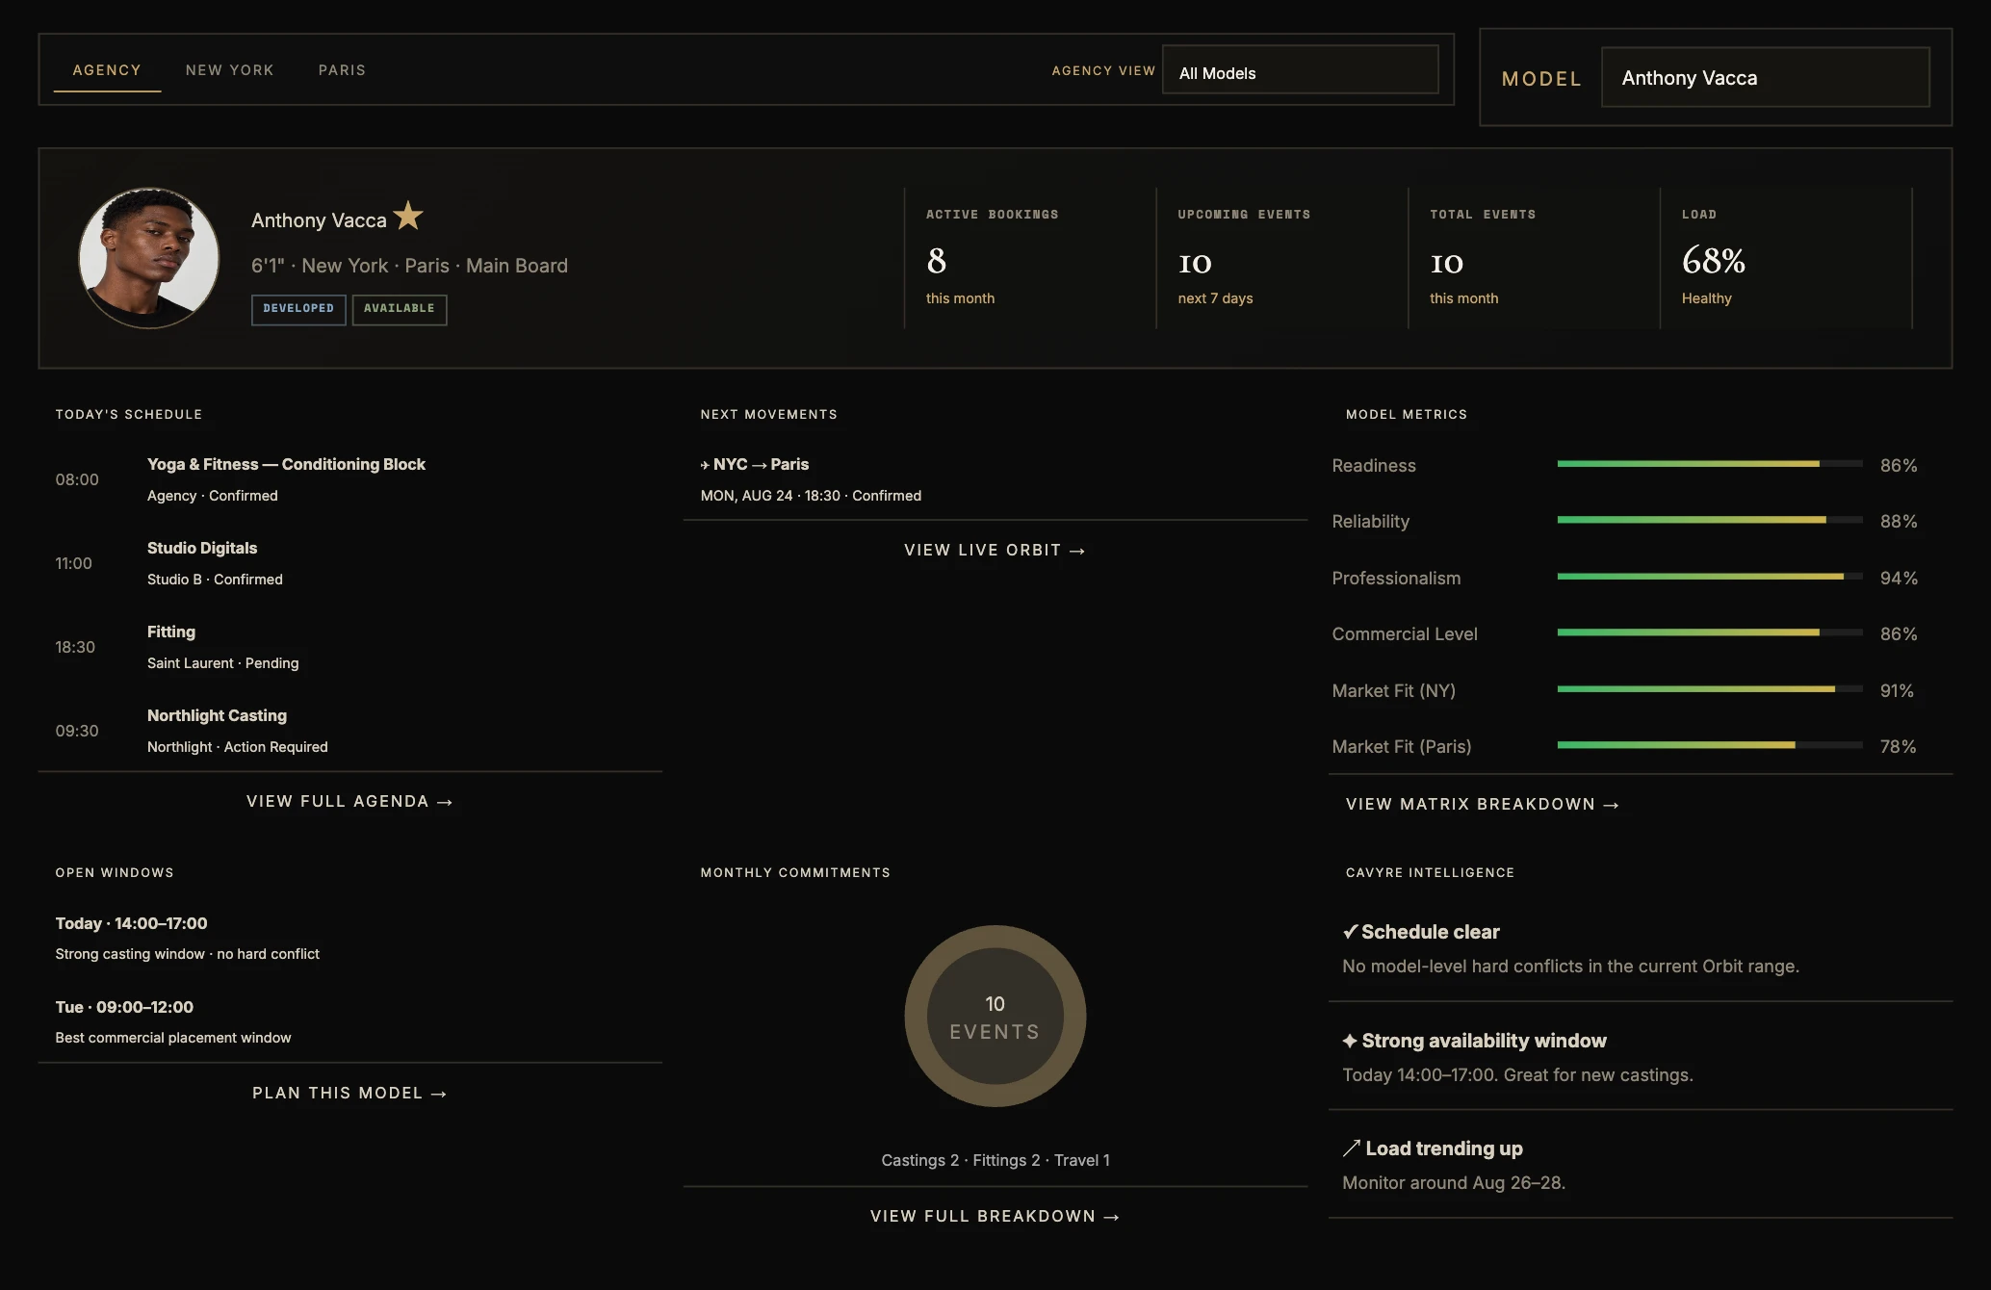Open View Full Agenda link
Viewport: 1991px width, 1290px height.
[349, 801]
